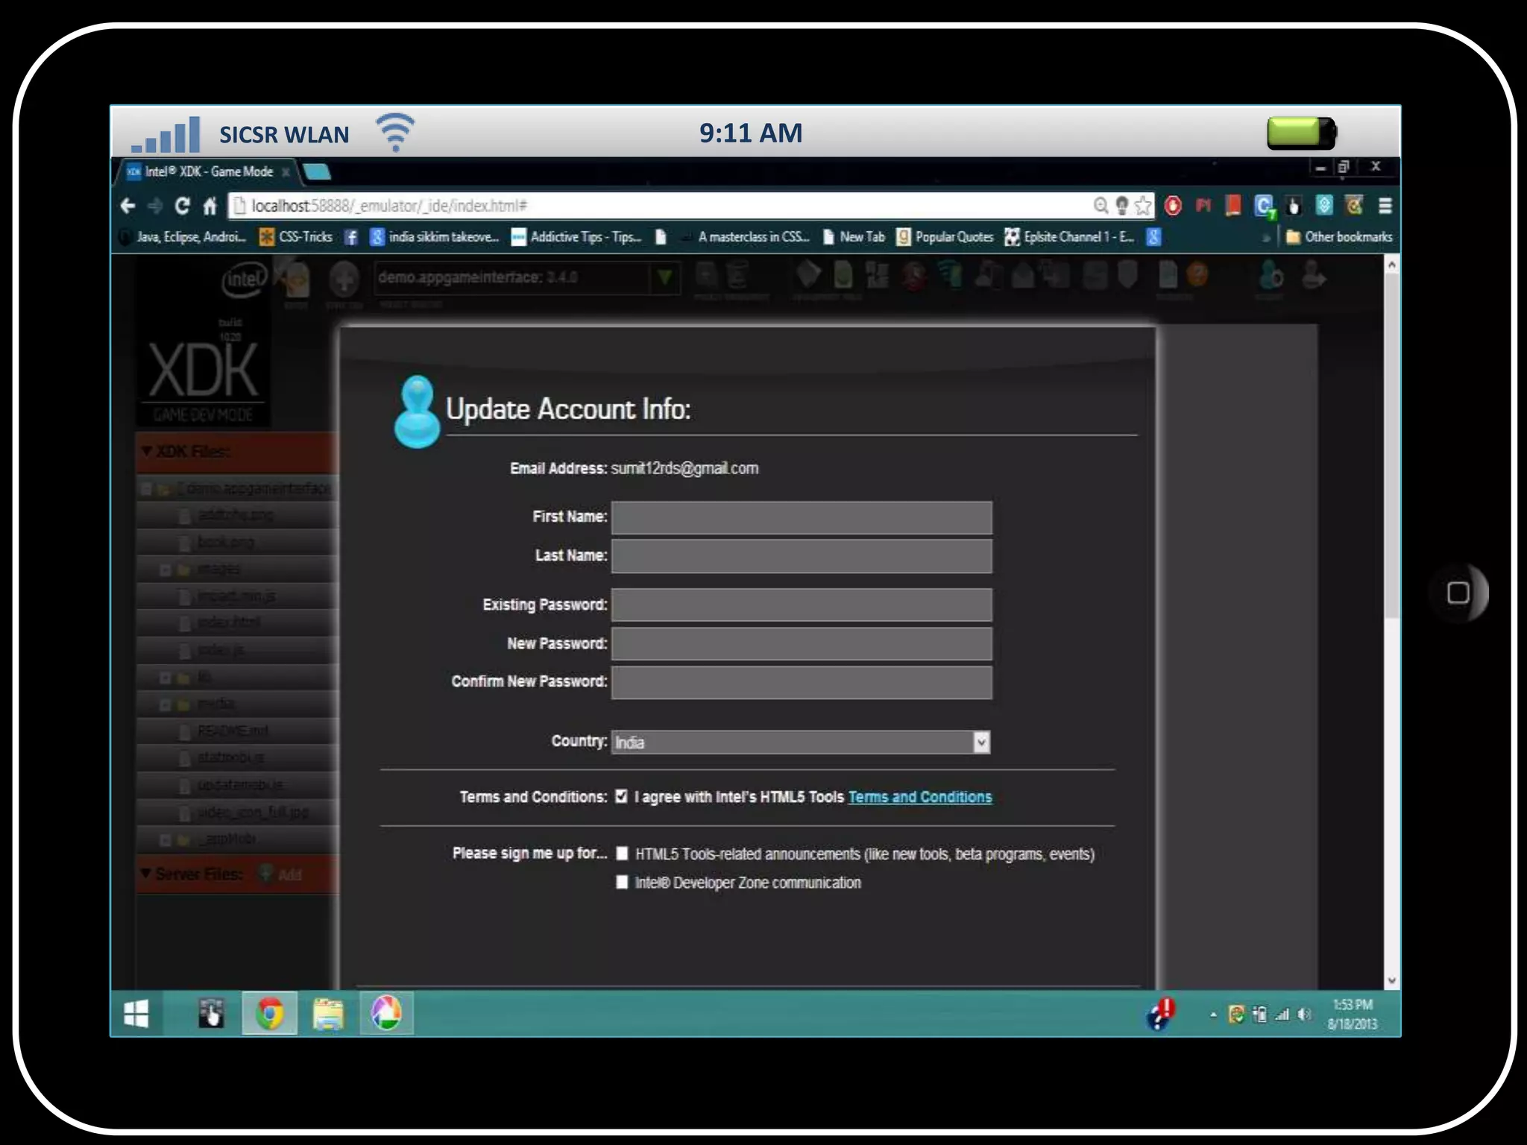This screenshot has height=1145, width=1527.
Task: Click the Chrome reload page icon
Action: tap(182, 206)
